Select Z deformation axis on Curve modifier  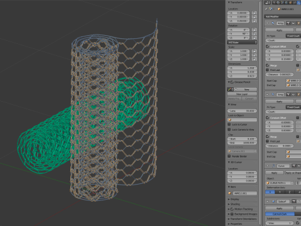[x=289, y=192]
